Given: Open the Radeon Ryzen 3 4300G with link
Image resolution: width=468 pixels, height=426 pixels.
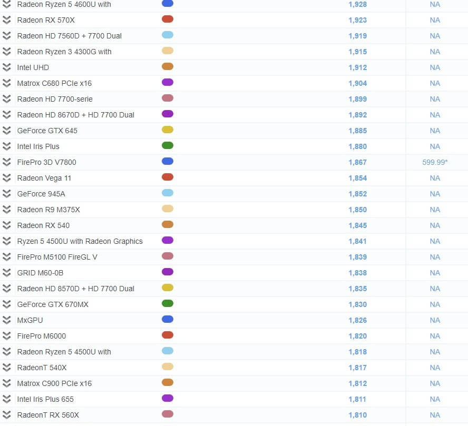Looking at the screenshot, I should coord(64,52).
